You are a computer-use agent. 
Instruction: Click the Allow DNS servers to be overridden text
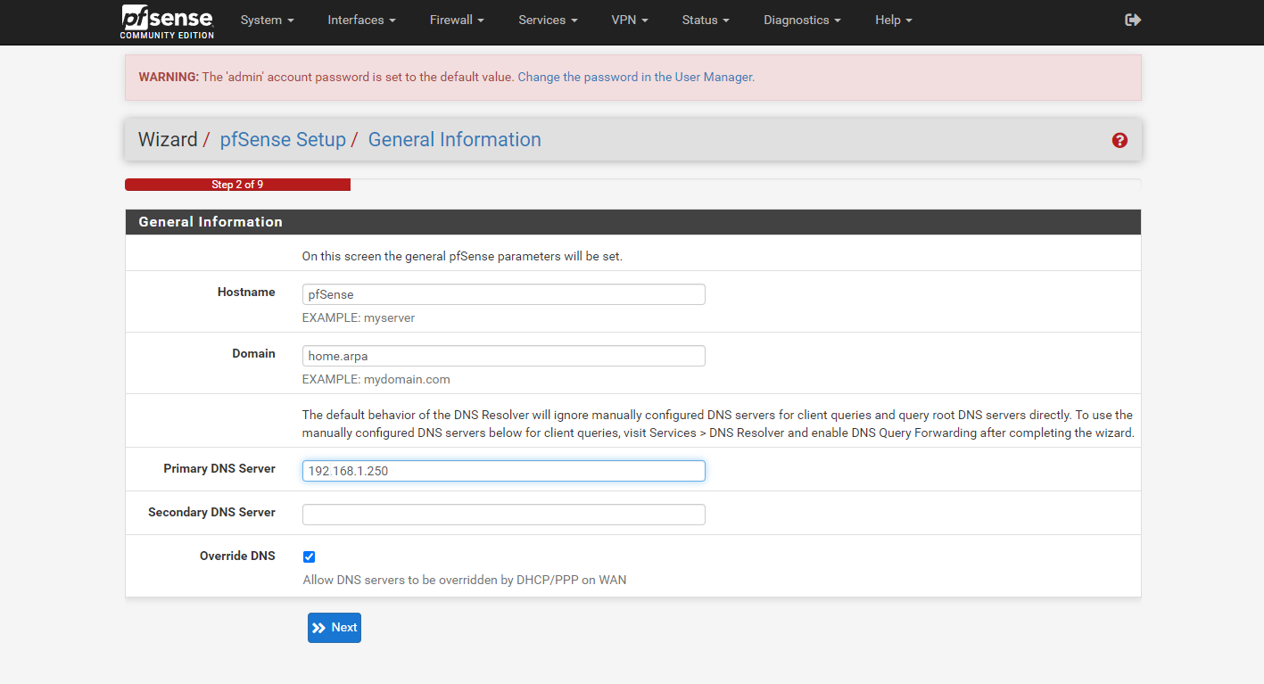pyautogui.click(x=465, y=580)
